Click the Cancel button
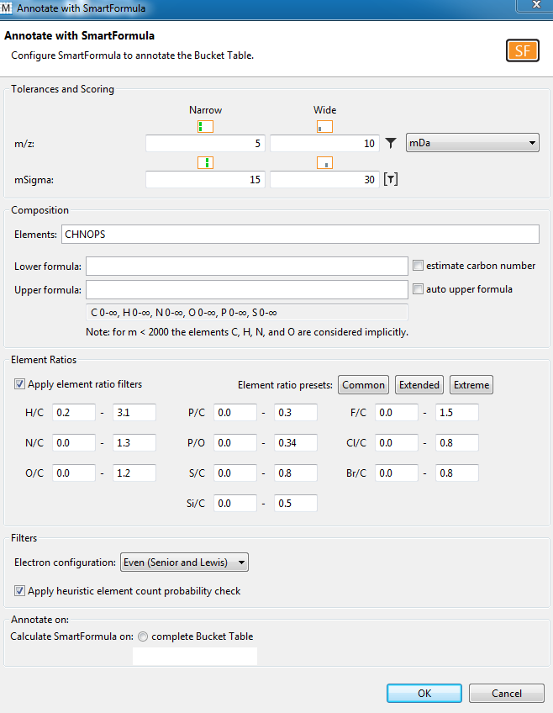 tap(507, 693)
